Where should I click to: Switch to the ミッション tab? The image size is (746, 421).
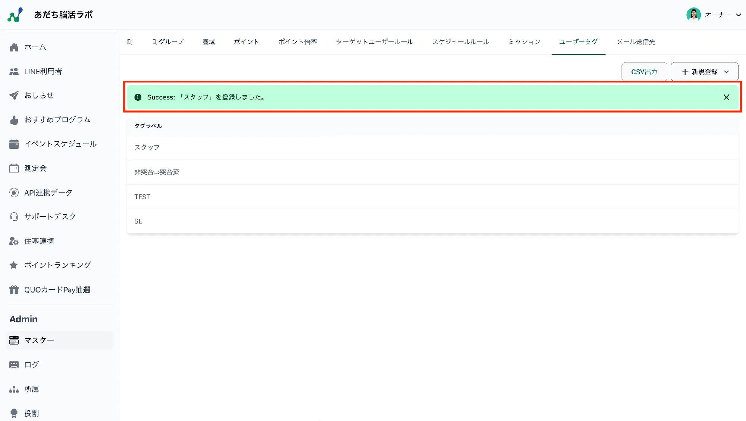[524, 42]
